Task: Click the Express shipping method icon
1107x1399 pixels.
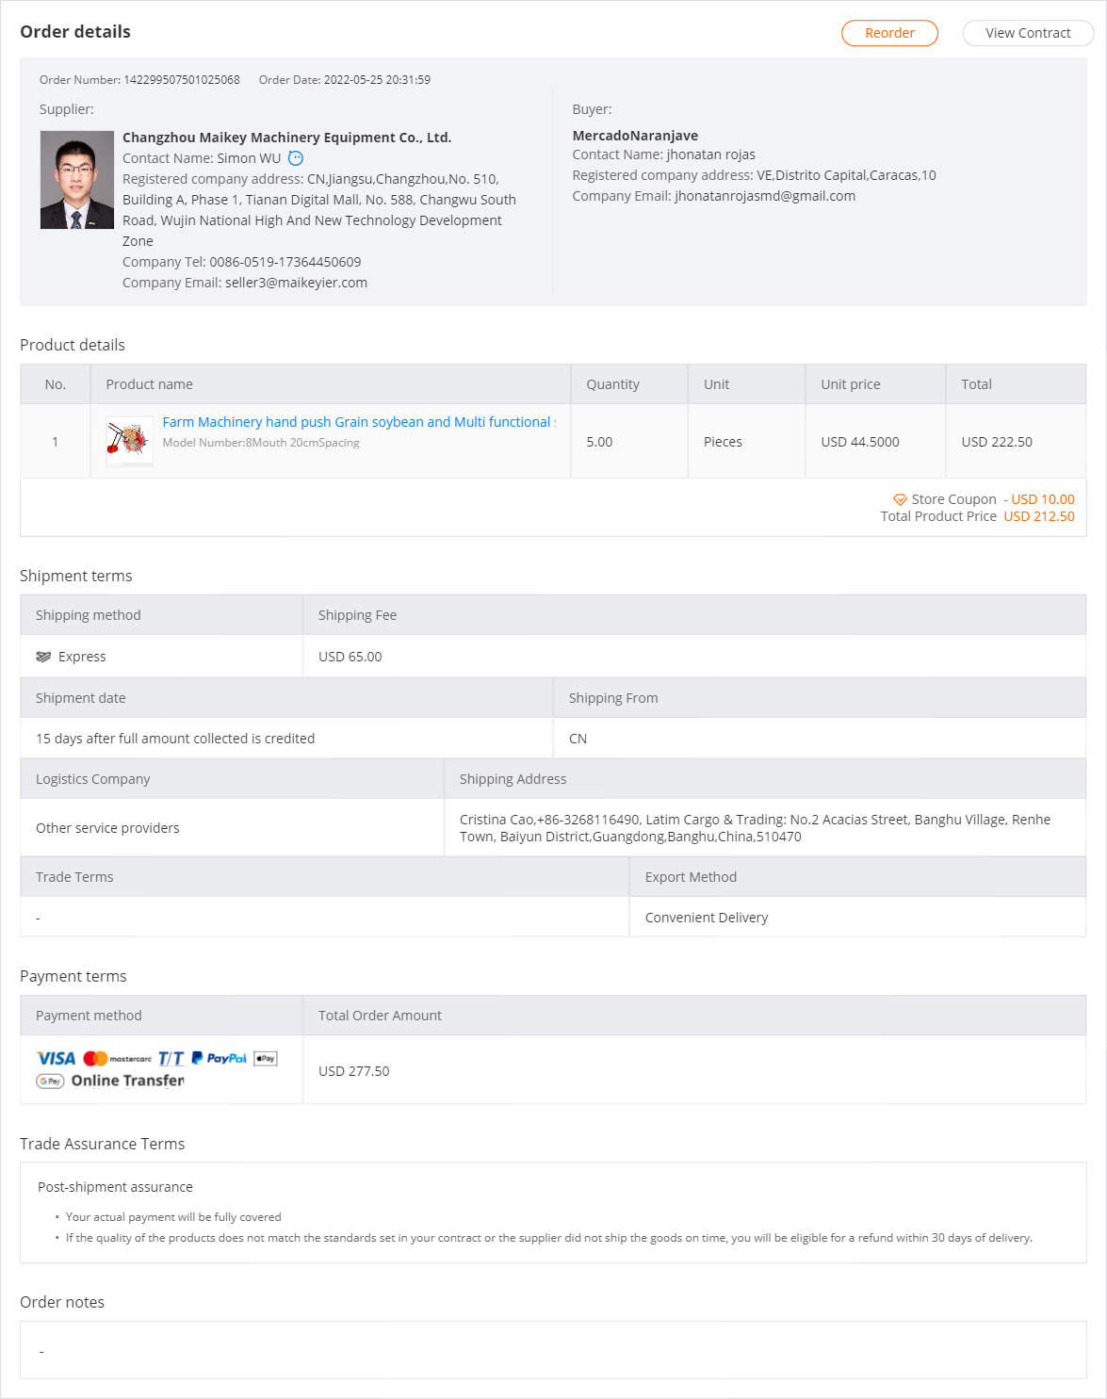Action: click(43, 657)
